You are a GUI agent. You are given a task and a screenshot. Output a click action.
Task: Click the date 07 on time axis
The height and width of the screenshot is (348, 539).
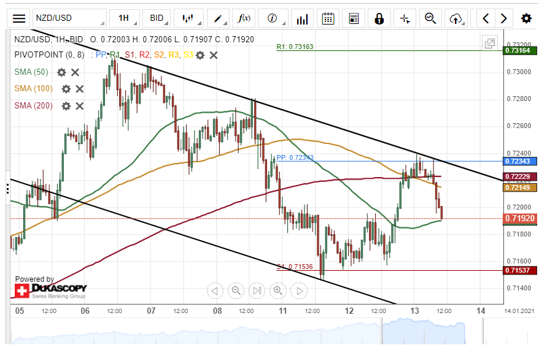[x=151, y=311]
